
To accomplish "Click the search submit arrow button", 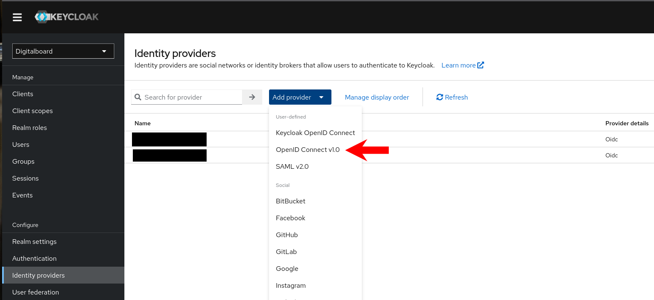I will 252,97.
